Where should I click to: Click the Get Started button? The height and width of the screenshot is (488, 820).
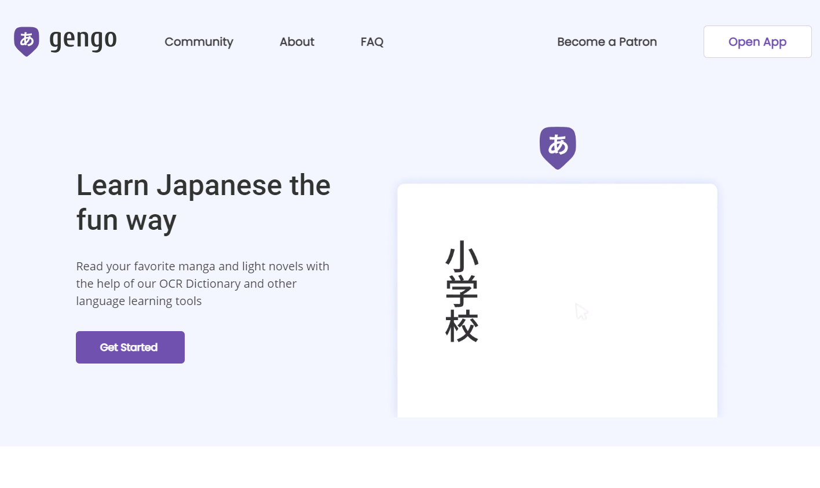(x=130, y=347)
